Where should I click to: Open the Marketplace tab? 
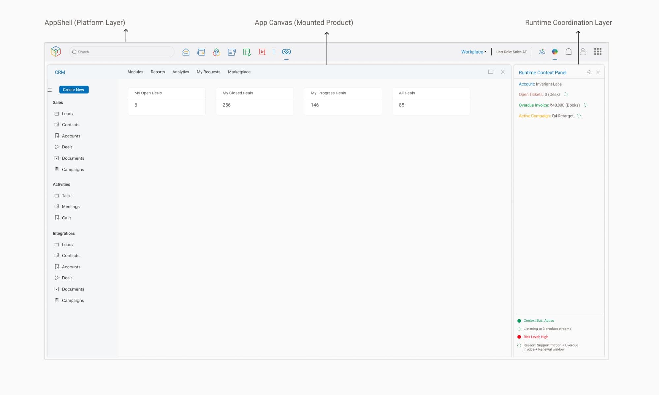pos(239,72)
